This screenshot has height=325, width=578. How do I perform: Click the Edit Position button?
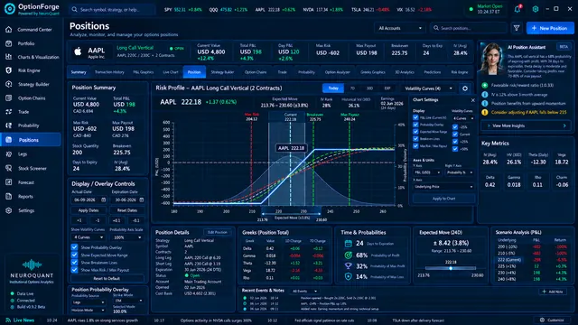[218, 233]
